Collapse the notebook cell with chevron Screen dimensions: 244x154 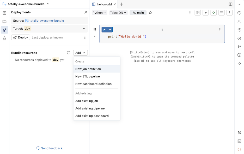click(x=95, y=36)
